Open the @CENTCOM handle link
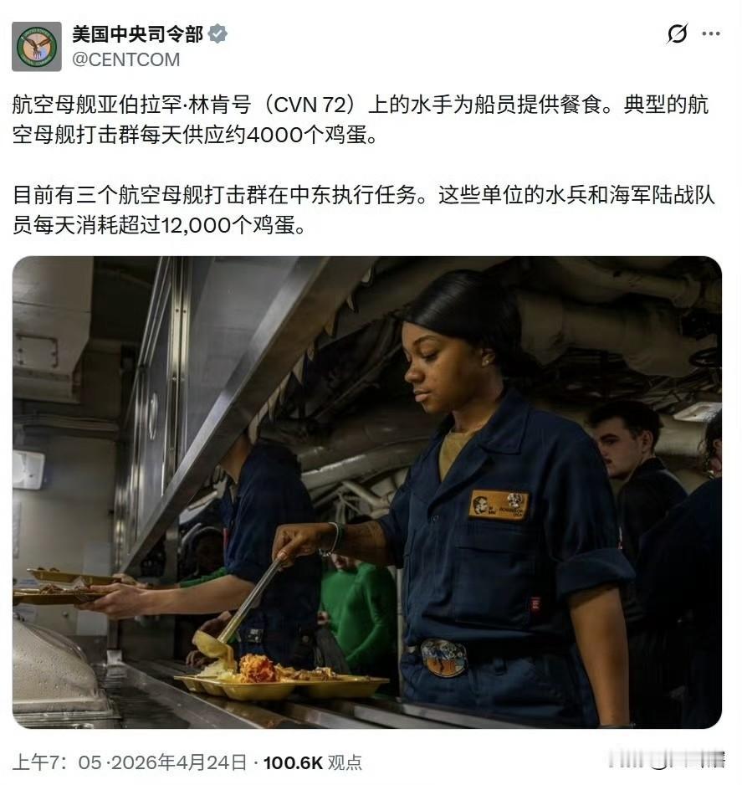The height and width of the screenshot is (785, 742). pyautogui.click(x=126, y=60)
